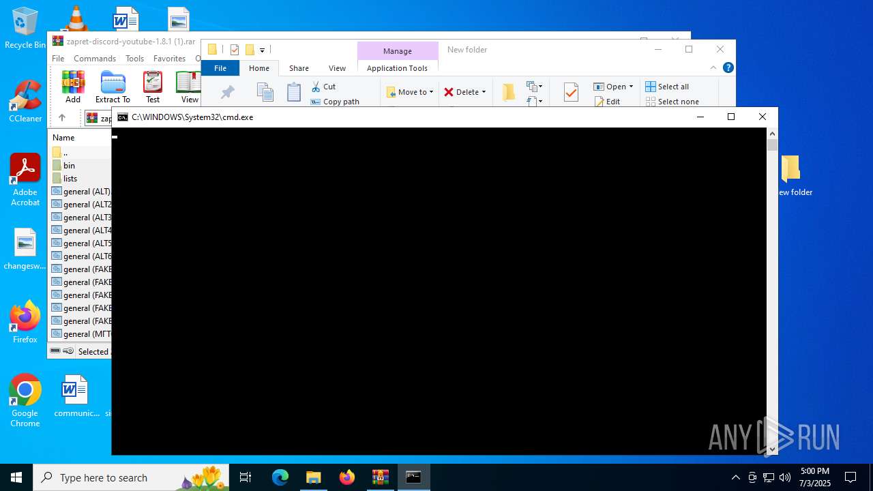873x491 pixels.
Task: Open the File menu in WinRAR
Action: click(x=58, y=59)
